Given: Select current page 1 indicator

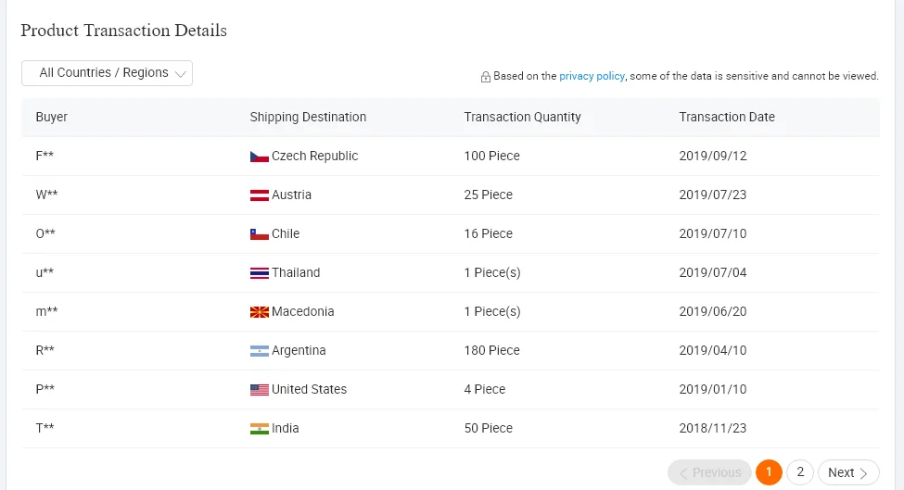Looking at the screenshot, I should pos(769,472).
